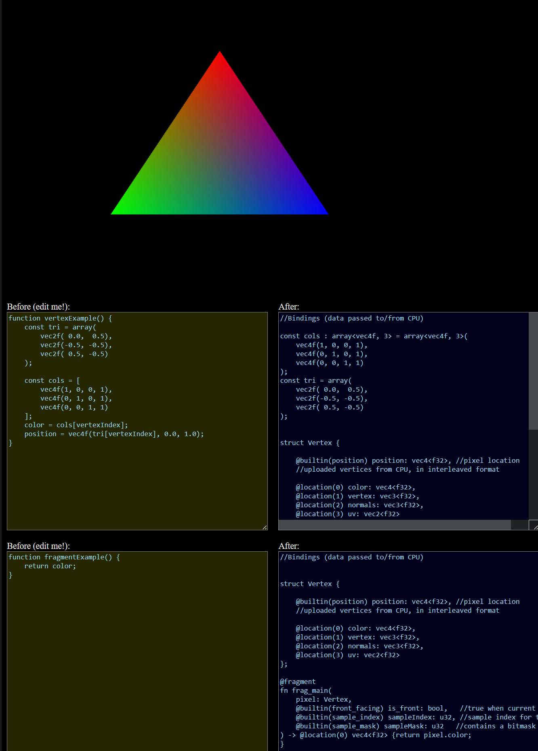The height and width of the screenshot is (751, 538).
Task: Click the horizontal scrollbar thumb in vertex After panel
Action: (394, 525)
